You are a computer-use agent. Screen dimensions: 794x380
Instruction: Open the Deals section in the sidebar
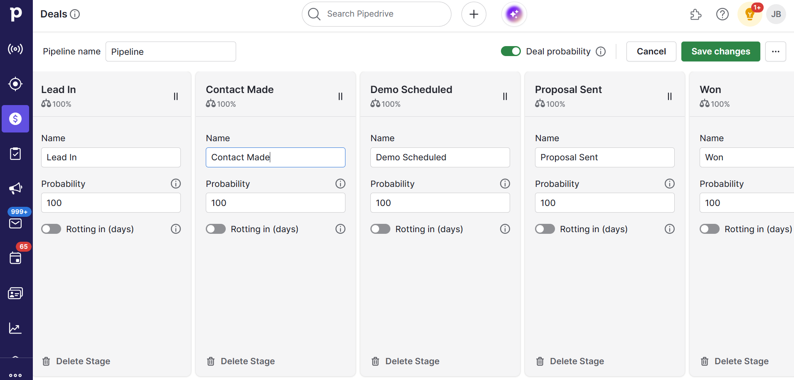15,119
